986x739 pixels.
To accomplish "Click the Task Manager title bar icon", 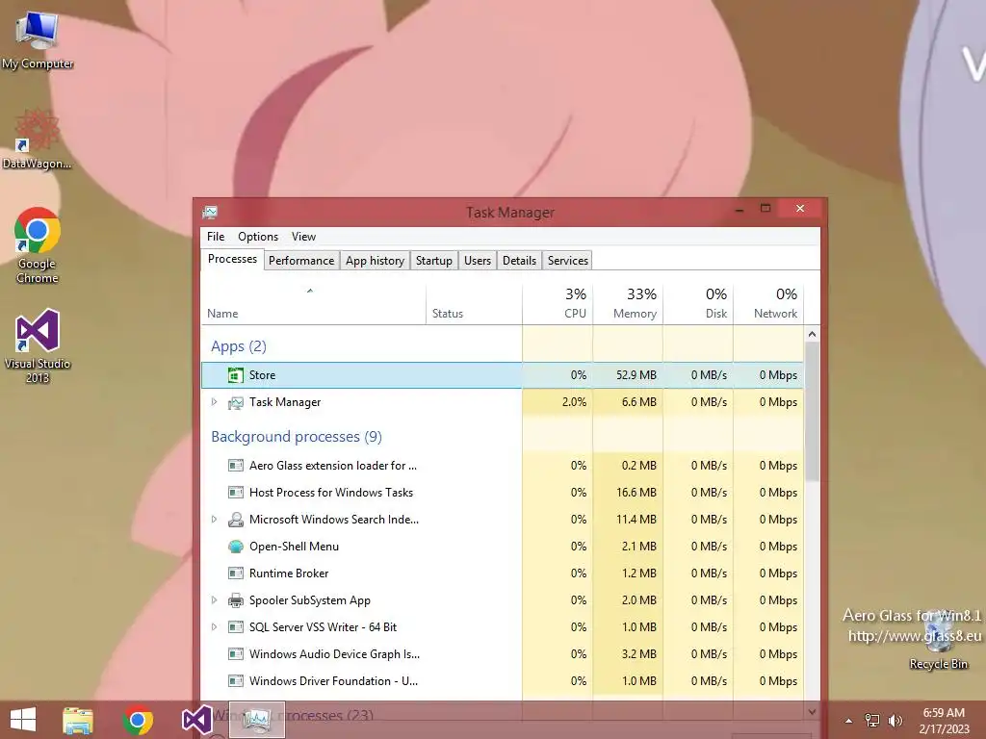I will point(210,213).
